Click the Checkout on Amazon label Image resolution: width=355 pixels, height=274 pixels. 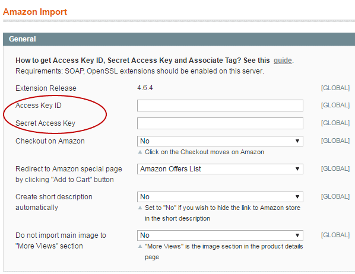(50, 141)
